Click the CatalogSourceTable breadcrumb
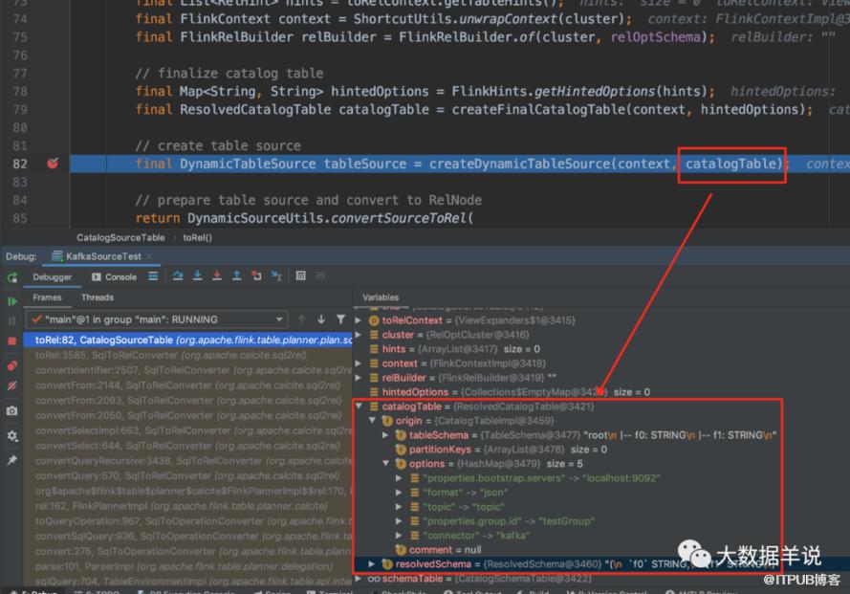850x594 pixels. click(120, 237)
